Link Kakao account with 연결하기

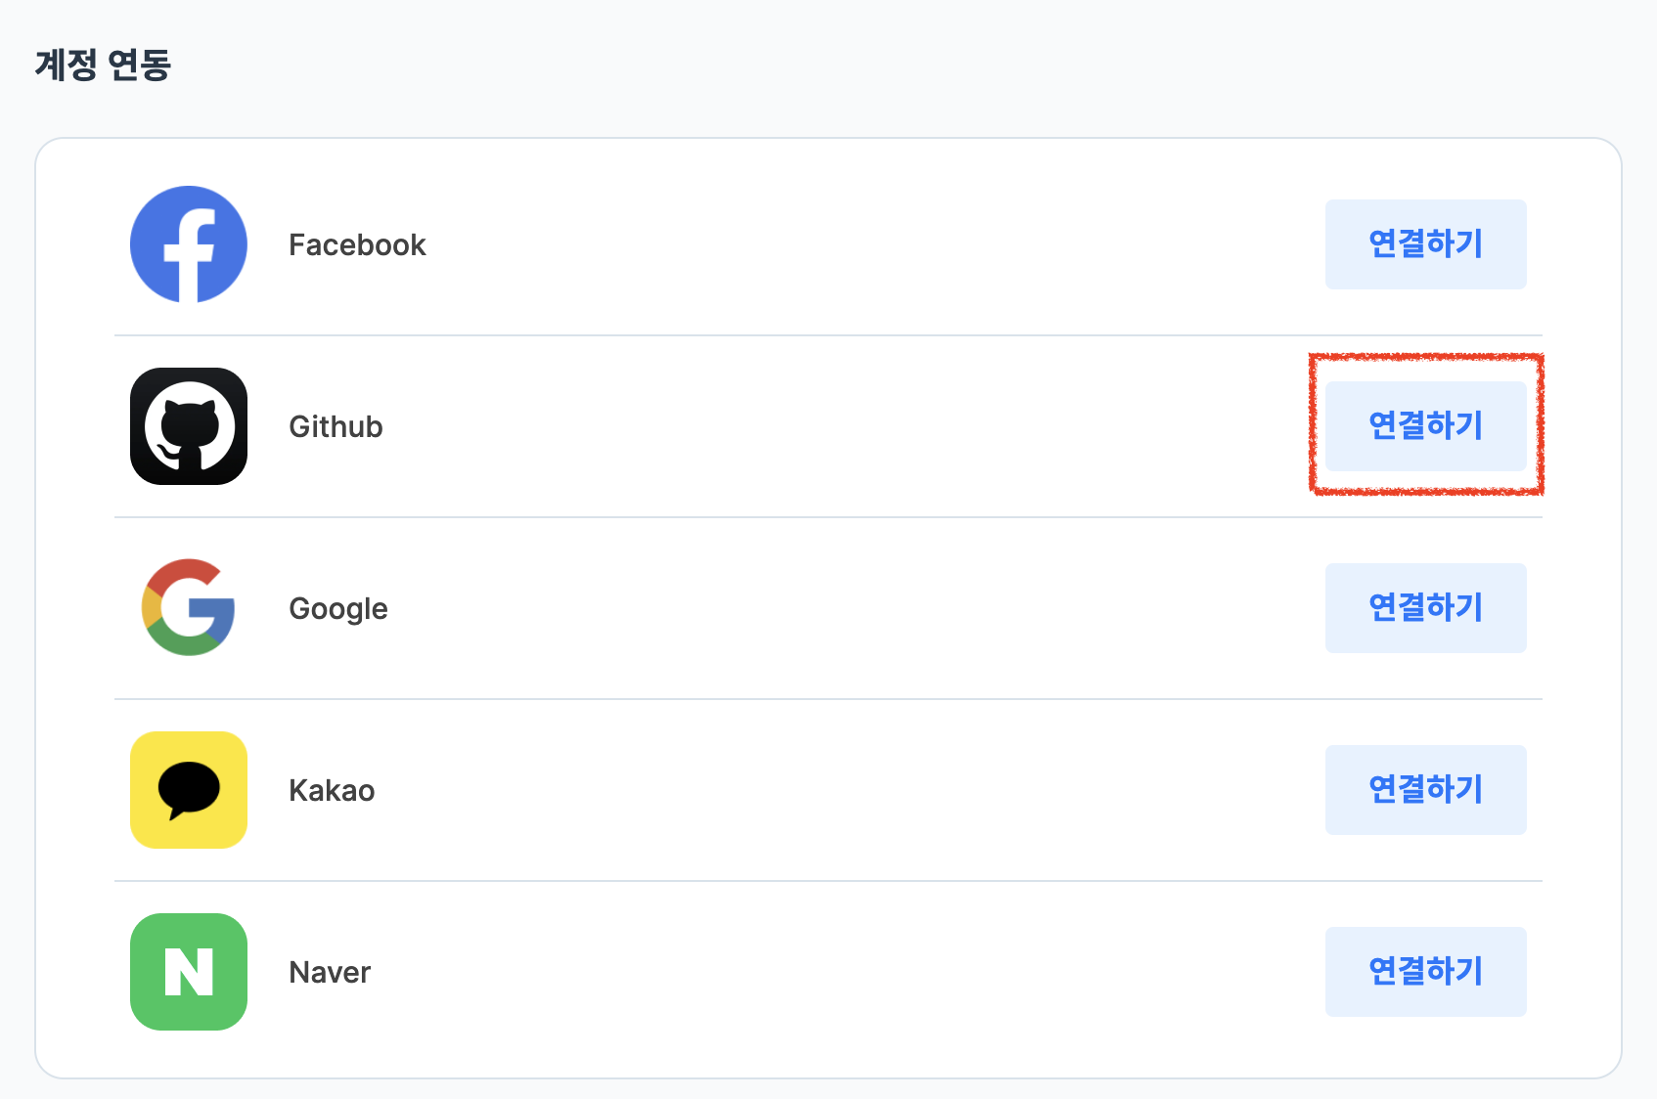[x=1425, y=790]
